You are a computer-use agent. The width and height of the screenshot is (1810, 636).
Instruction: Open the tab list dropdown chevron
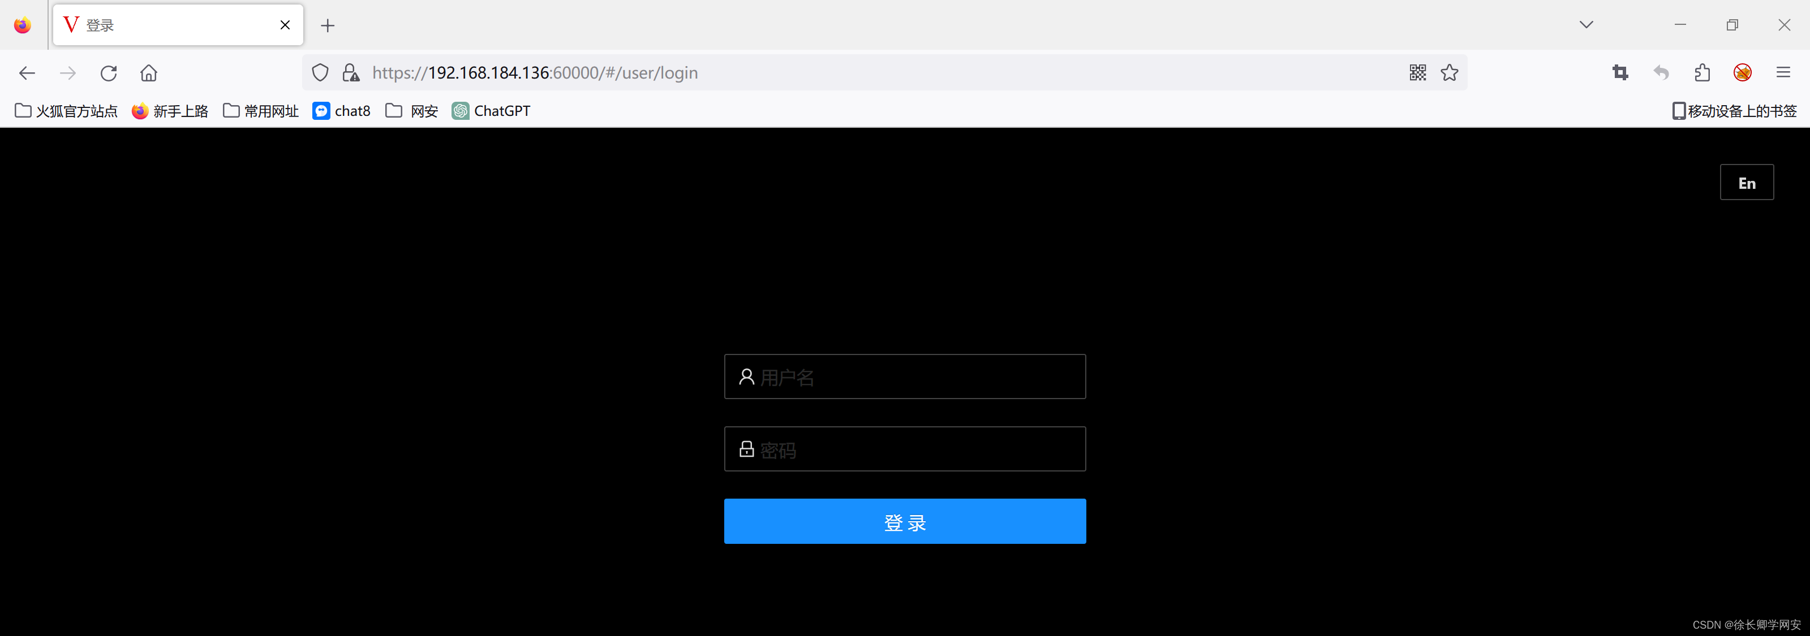(1585, 24)
